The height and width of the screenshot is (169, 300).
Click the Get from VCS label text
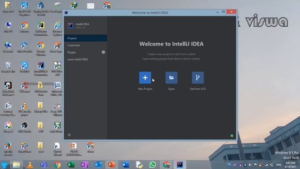[x=198, y=89]
